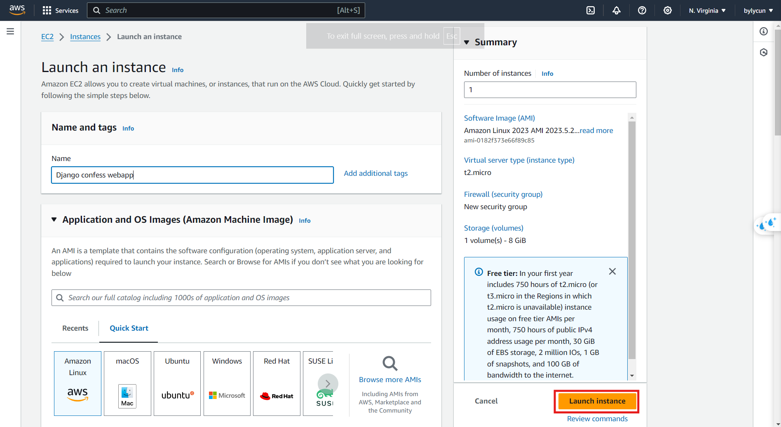Click Add additional tags link
781x427 pixels.
[376, 173]
